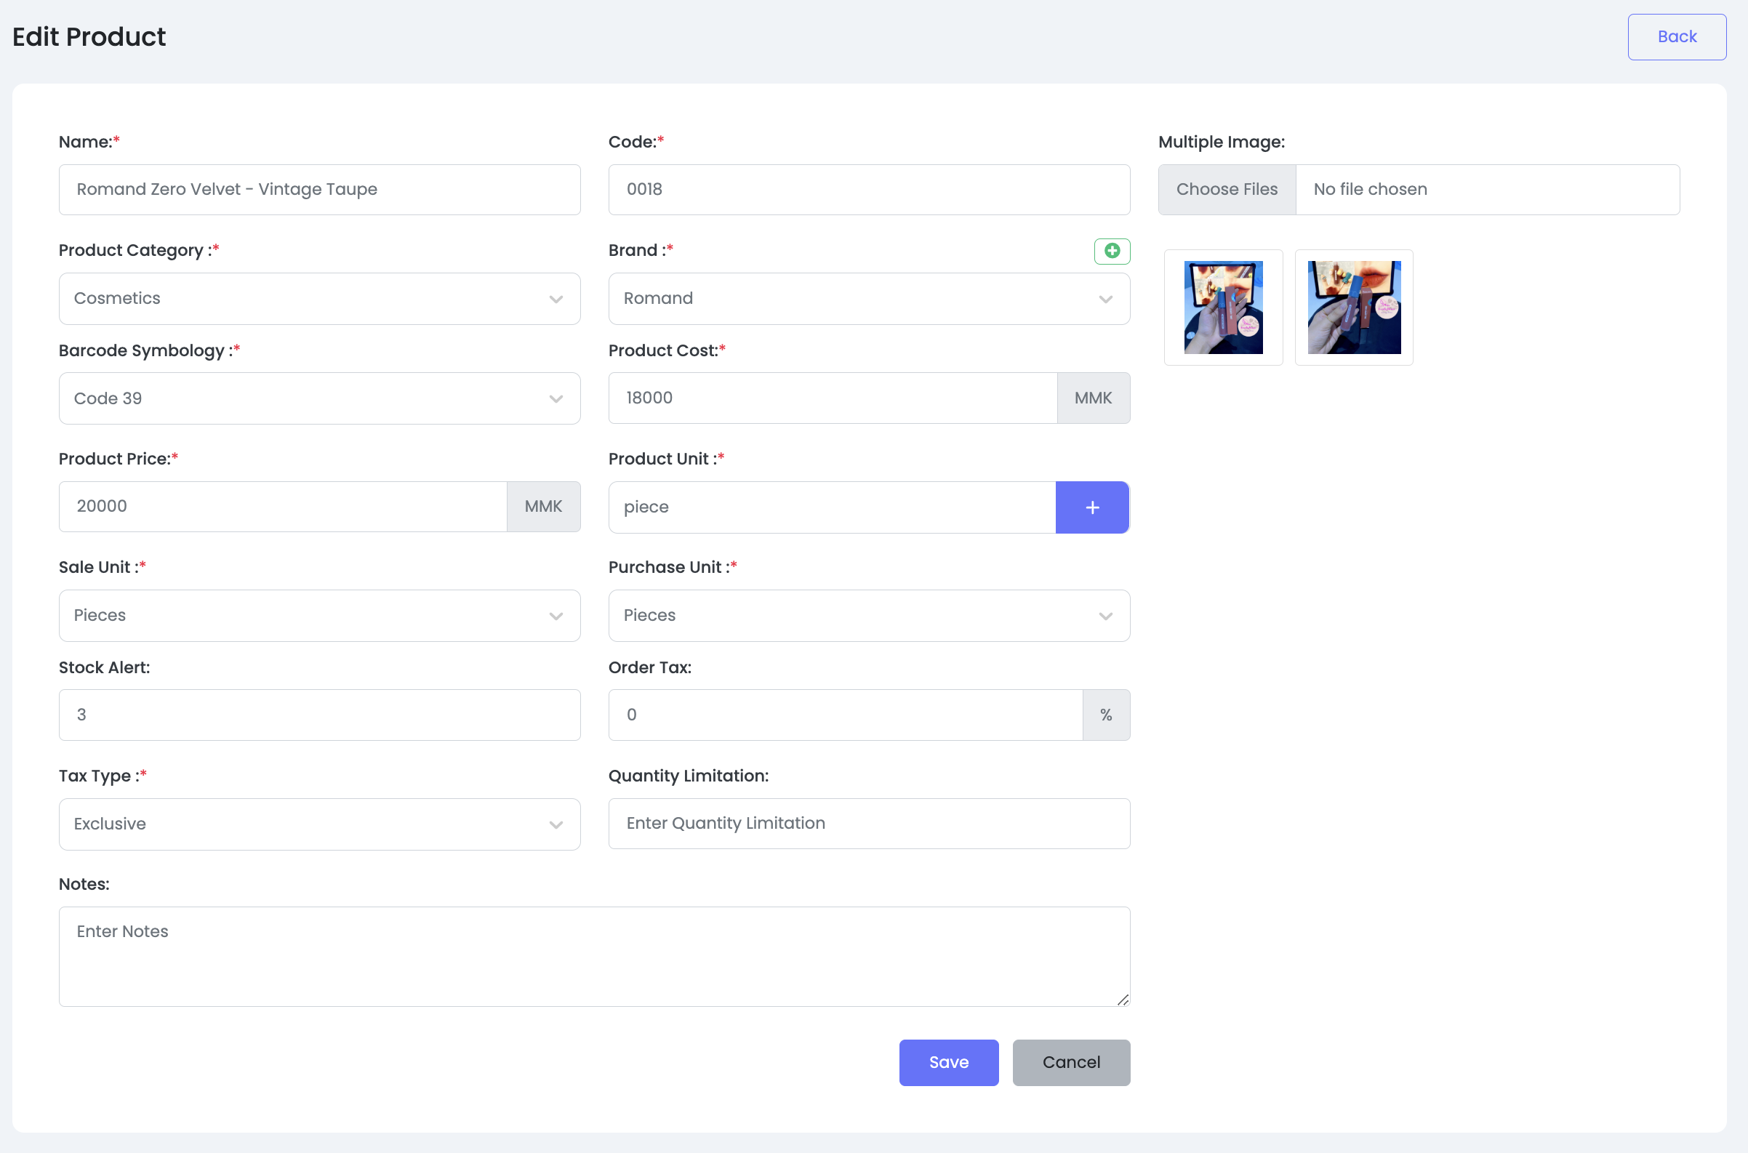Open the Purchase Unit dropdown

pyautogui.click(x=868, y=616)
